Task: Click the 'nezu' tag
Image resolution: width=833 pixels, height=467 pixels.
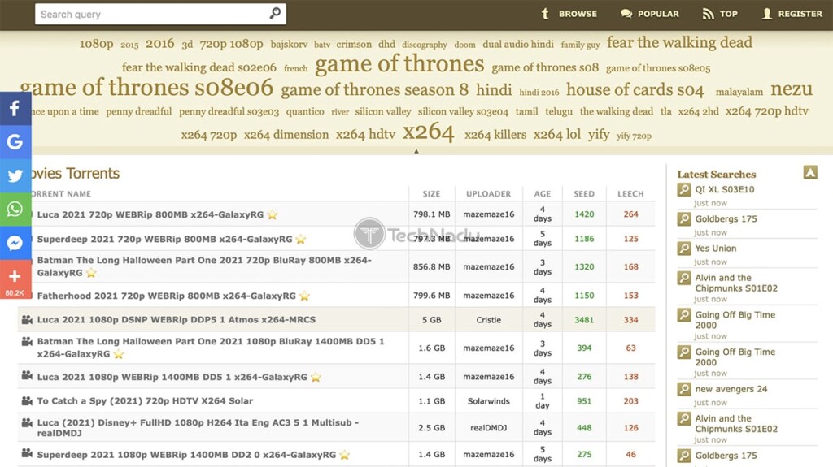Action: pyautogui.click(x=792, y=89)
